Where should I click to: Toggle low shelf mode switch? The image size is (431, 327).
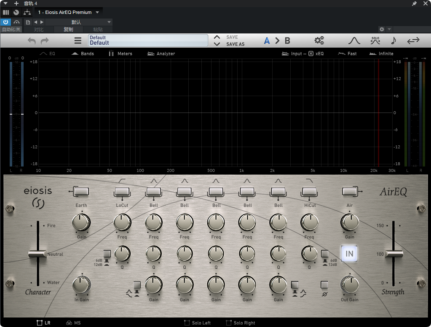coord(137,284)
